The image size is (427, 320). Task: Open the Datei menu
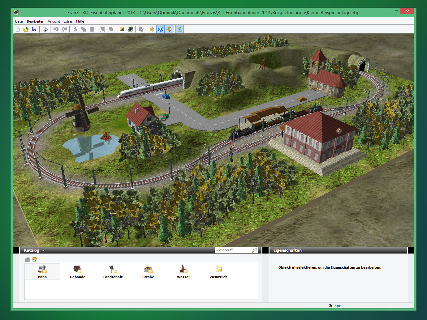click(x=19, y=21)
